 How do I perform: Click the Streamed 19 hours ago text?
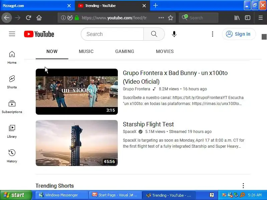point(190,132)
